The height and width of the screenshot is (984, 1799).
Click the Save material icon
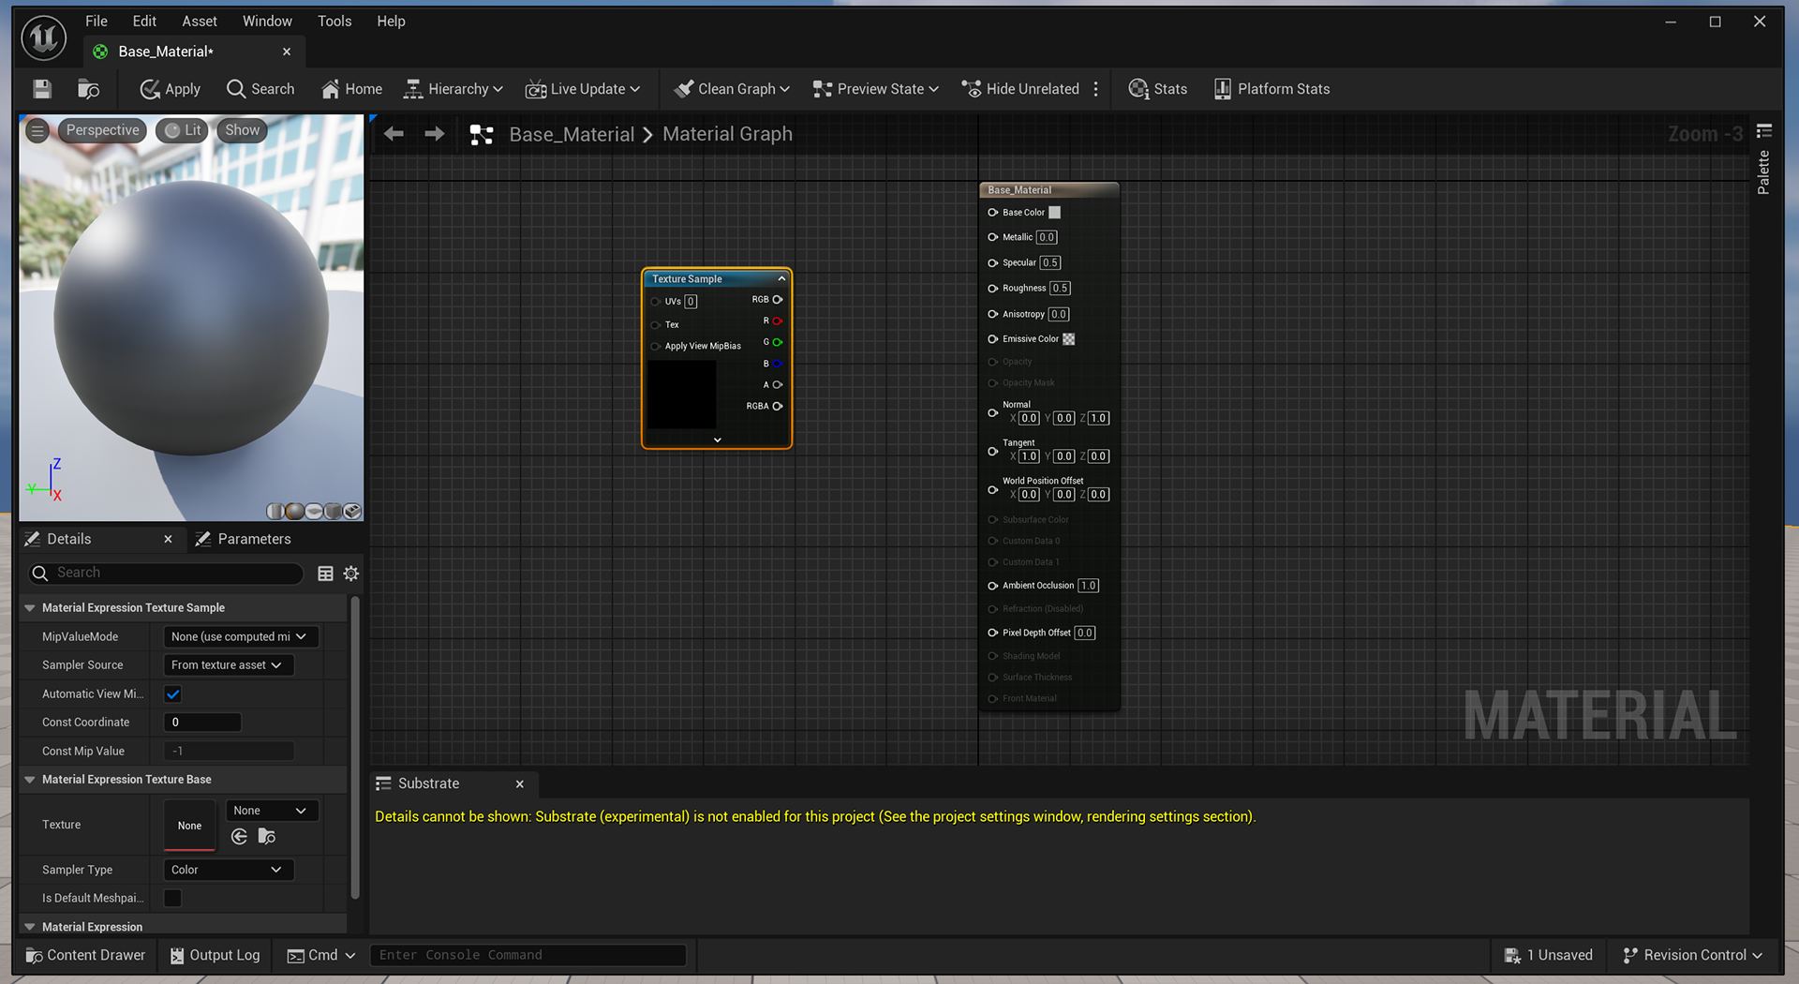click(42, 89)
